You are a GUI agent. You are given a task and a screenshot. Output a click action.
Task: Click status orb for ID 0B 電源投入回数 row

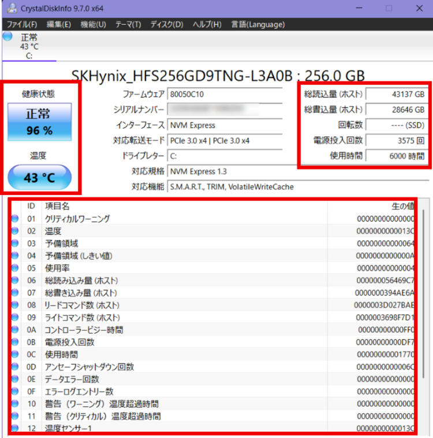(x=15, y=342)
